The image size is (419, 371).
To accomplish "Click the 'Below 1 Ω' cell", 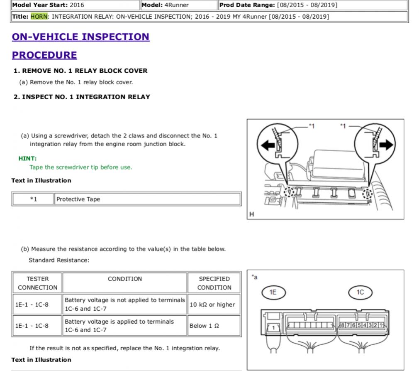I will coord(214,325).
